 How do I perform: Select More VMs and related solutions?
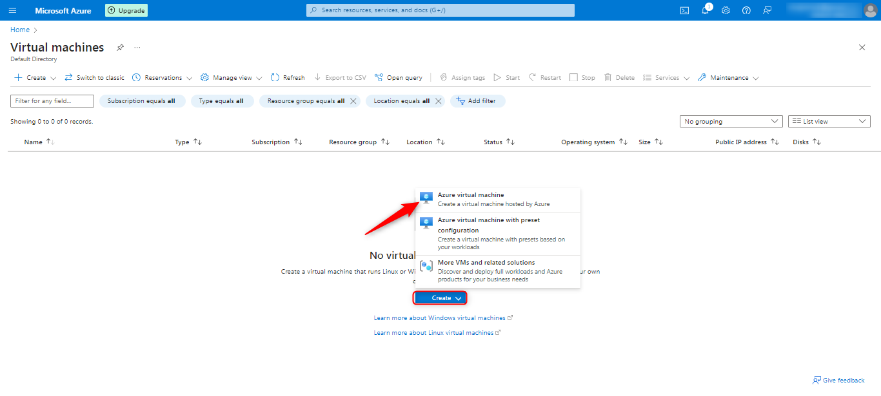click(498, 271)
